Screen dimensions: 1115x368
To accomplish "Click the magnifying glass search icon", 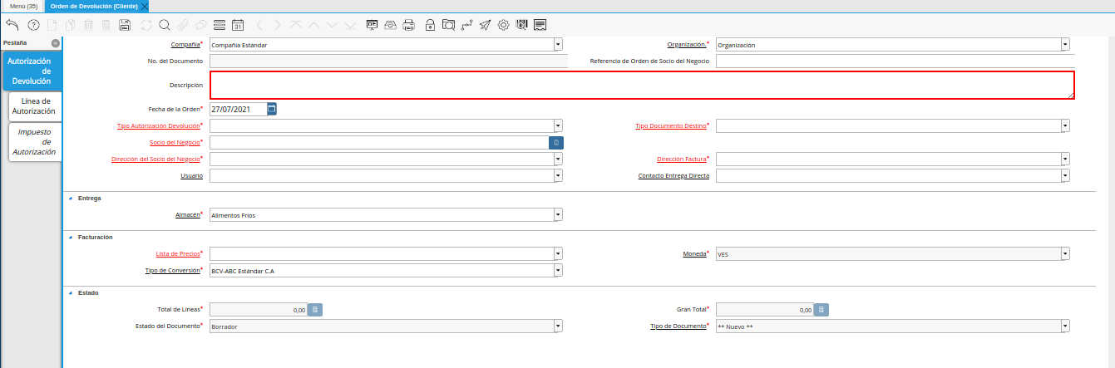I will click(165, 25).
